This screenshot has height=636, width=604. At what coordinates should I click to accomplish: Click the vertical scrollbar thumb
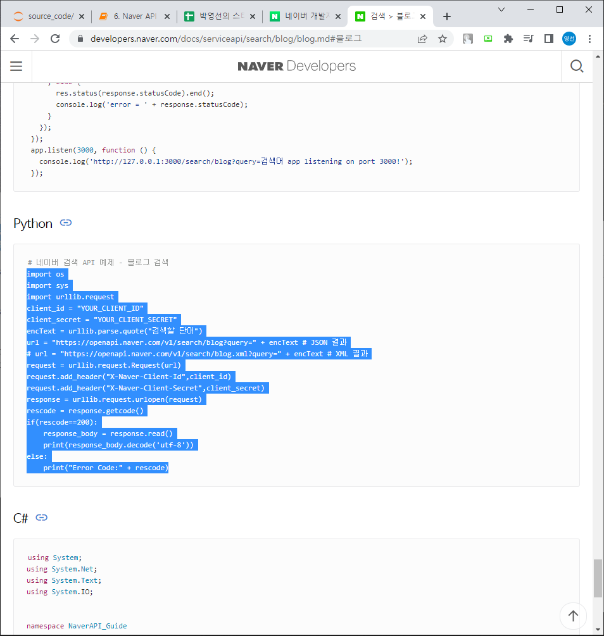pos(598,578)
